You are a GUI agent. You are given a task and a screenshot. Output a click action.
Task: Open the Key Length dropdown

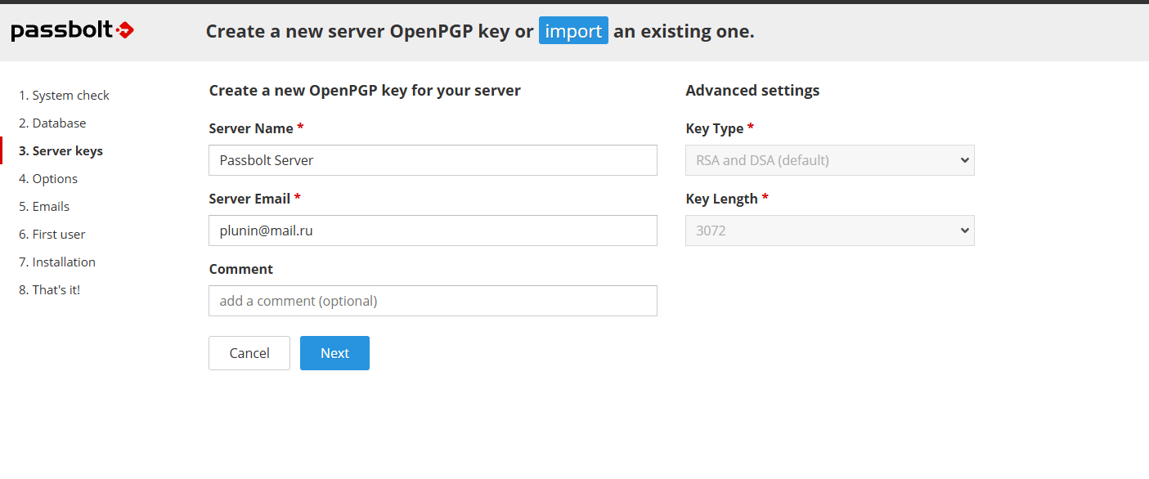(830, 231)
